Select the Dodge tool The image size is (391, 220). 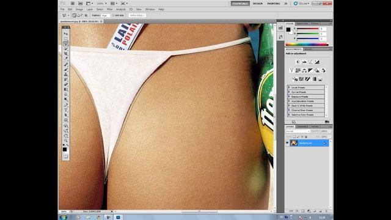[66, 99]
